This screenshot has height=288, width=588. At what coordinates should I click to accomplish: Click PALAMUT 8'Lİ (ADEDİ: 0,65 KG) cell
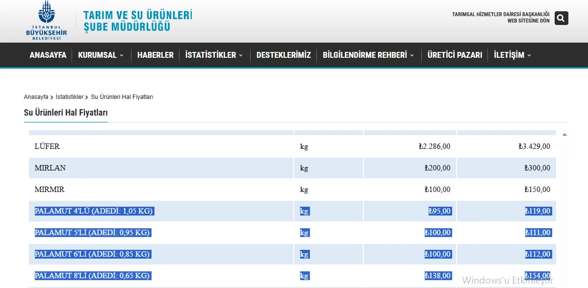pos(93,276)
